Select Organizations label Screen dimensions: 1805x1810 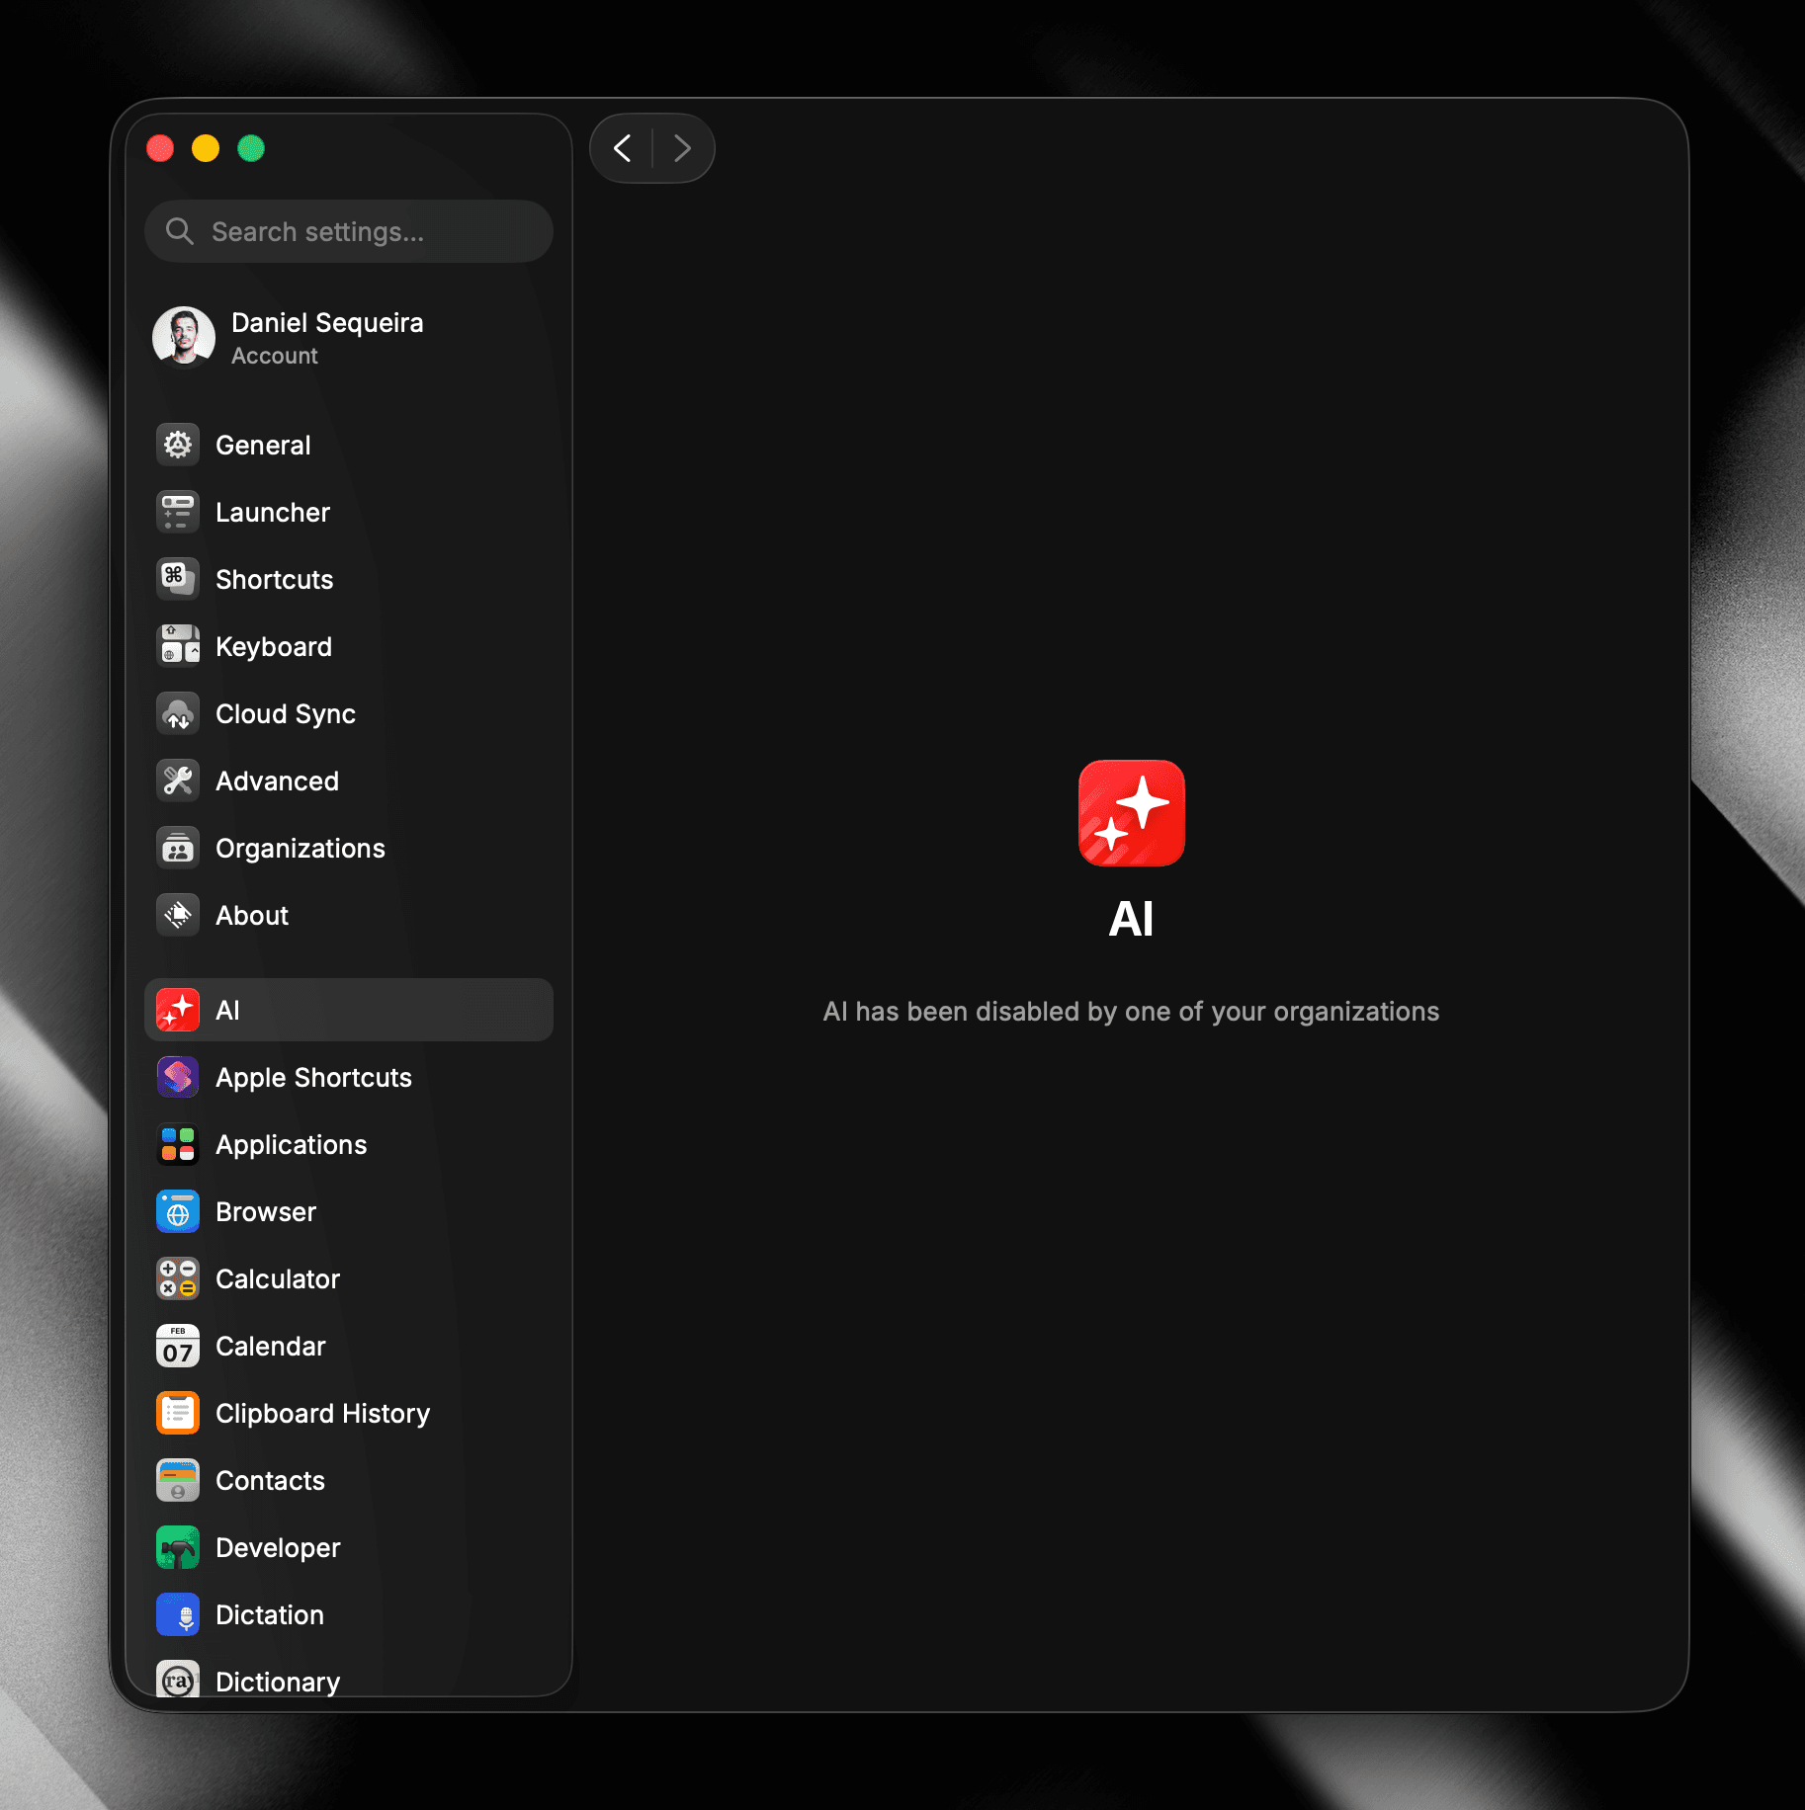point(301,849)
